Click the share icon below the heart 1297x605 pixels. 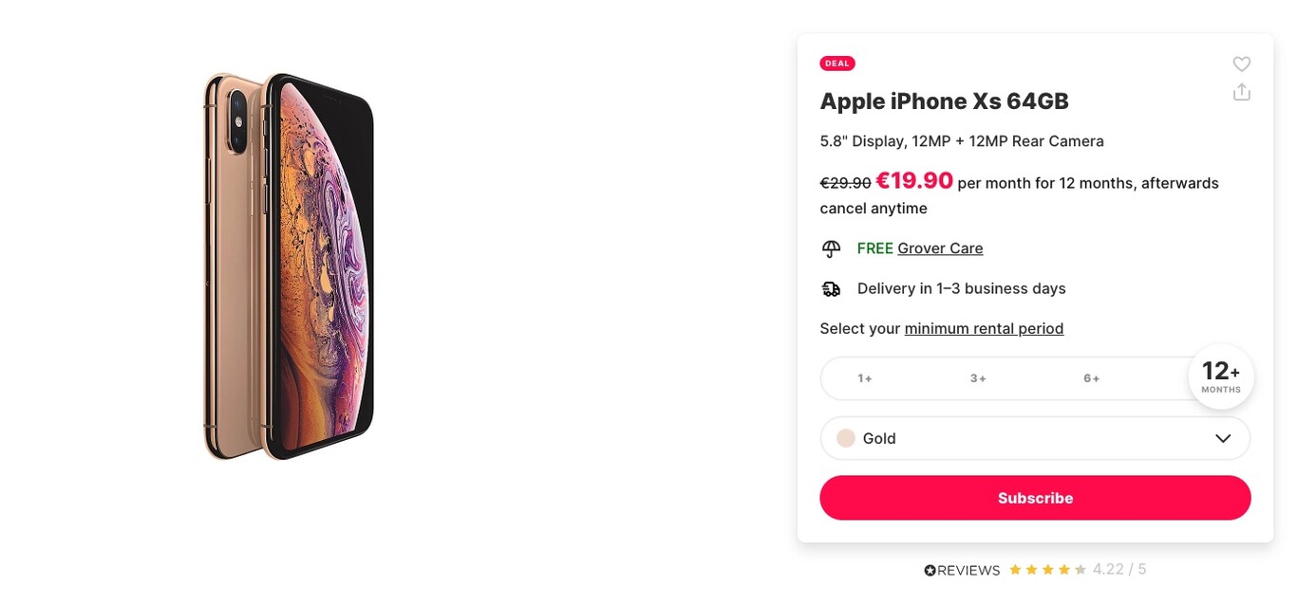tap(1241, 92)
